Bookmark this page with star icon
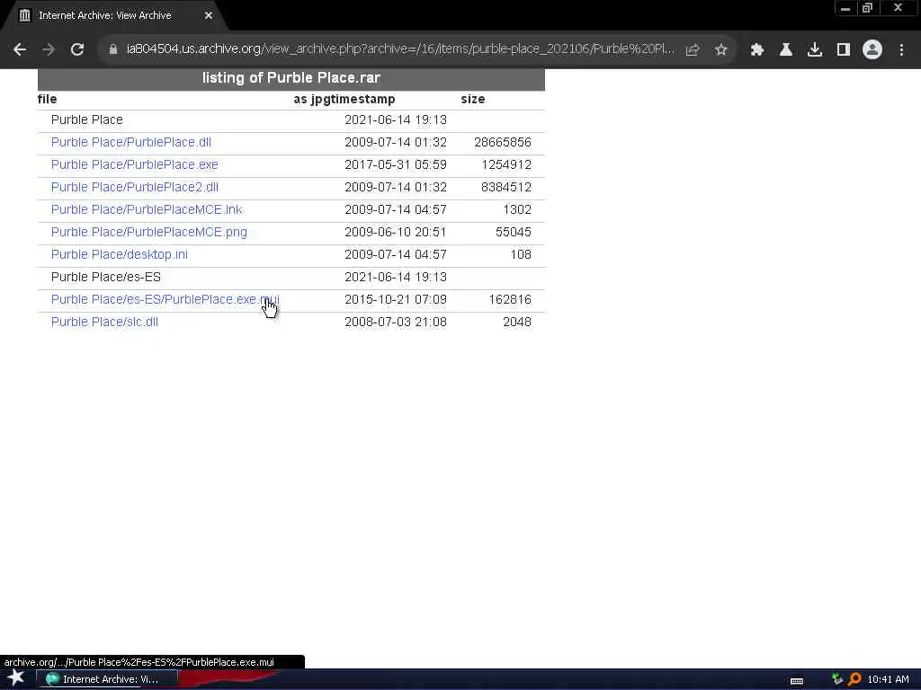921x690 pixels. 721,50
